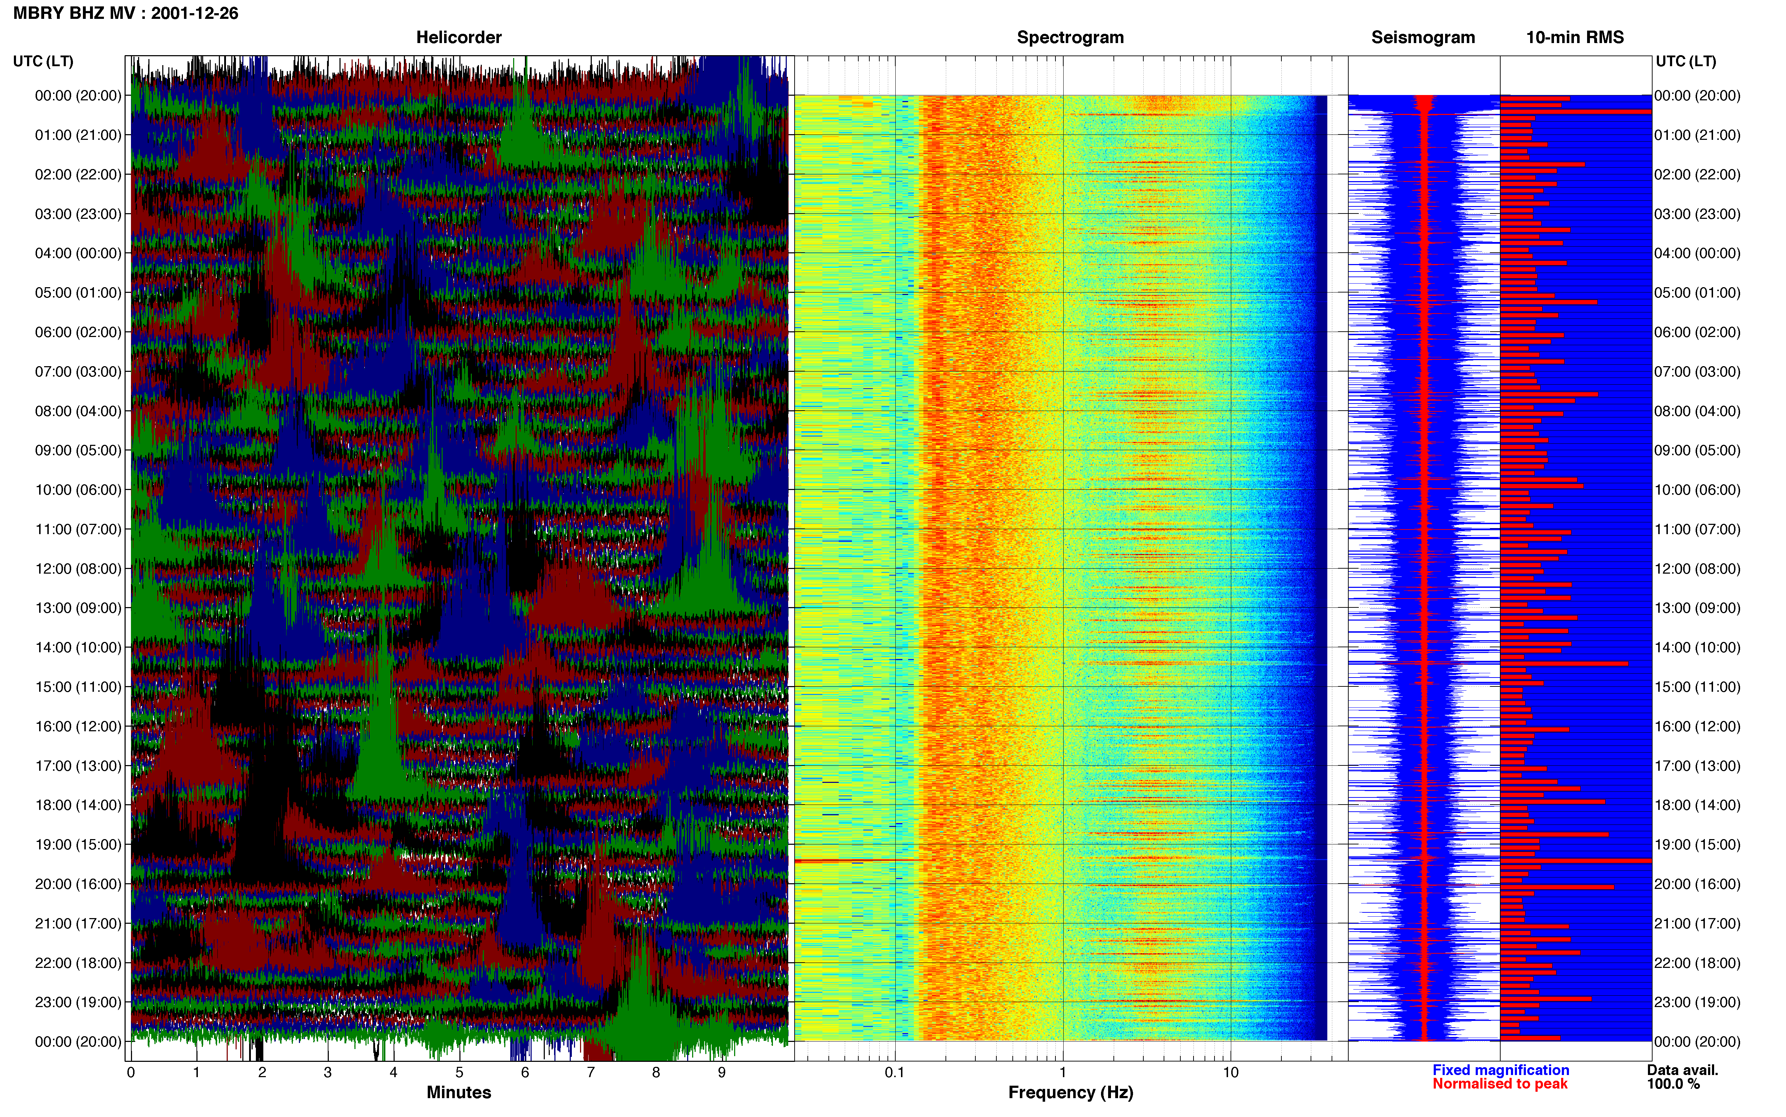Image resolution: width=1786 pixels, height=1117 pixels.
Task: Click the left '01:00 (21:00)' time label
Action: (x=78, y=135)
